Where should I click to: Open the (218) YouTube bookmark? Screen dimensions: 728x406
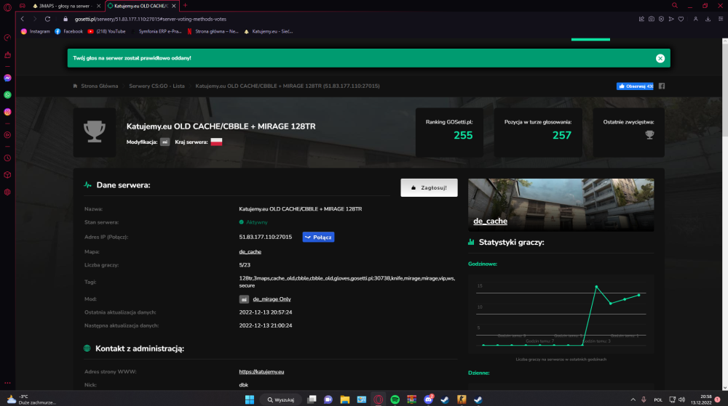click(x=107, y=31)
